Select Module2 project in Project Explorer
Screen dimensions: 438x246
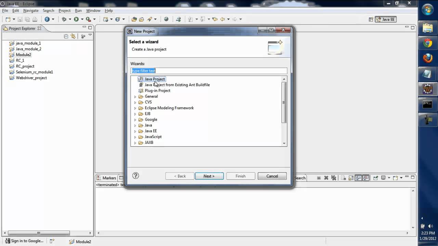click(x=23, y=55)
